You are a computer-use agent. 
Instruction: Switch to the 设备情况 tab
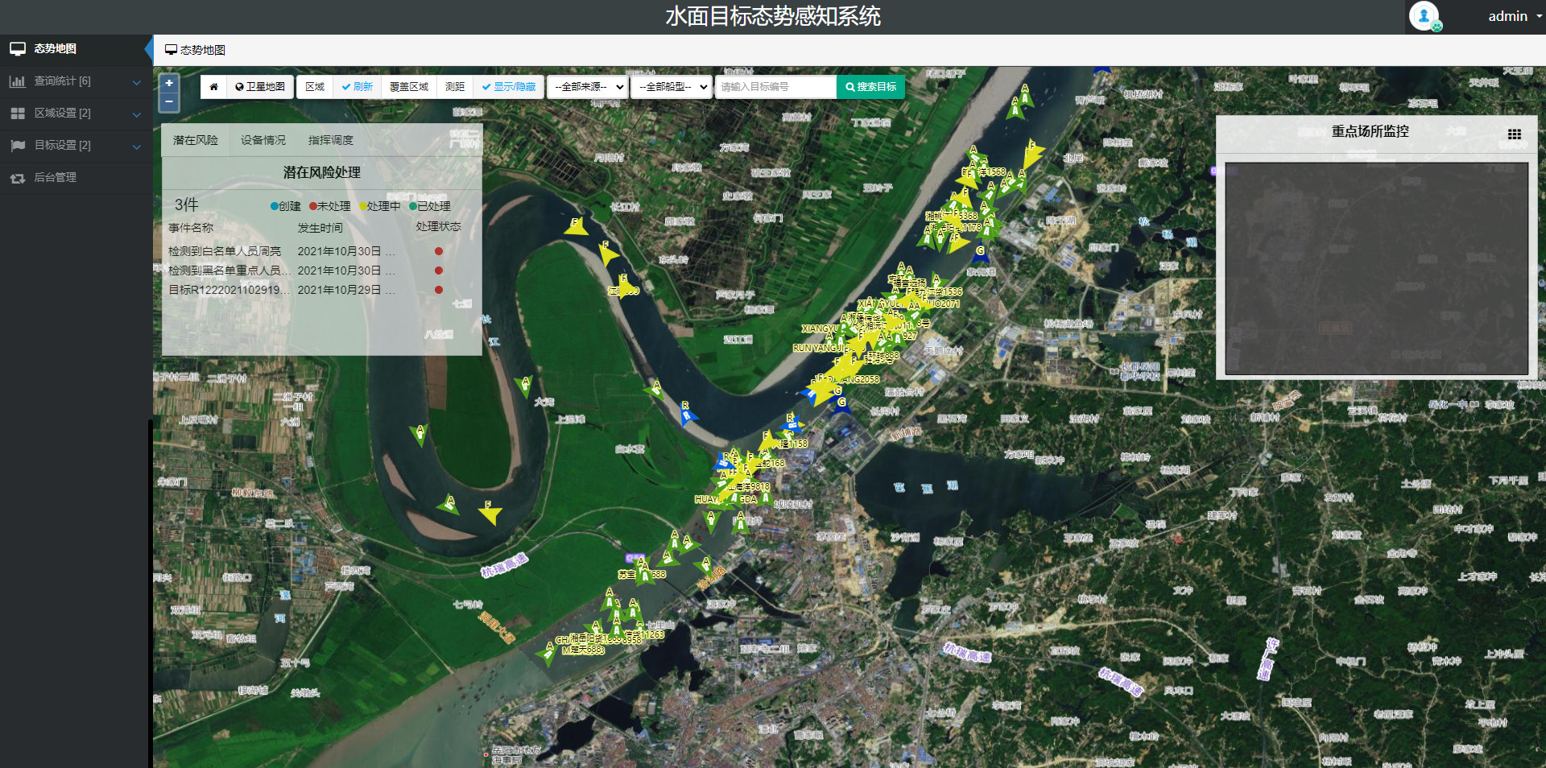coord(263,140)
